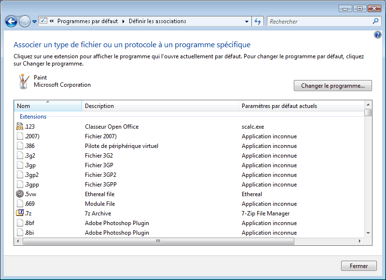Open the chevron menu before Programmes par défaut

click(x=52, y=21)
